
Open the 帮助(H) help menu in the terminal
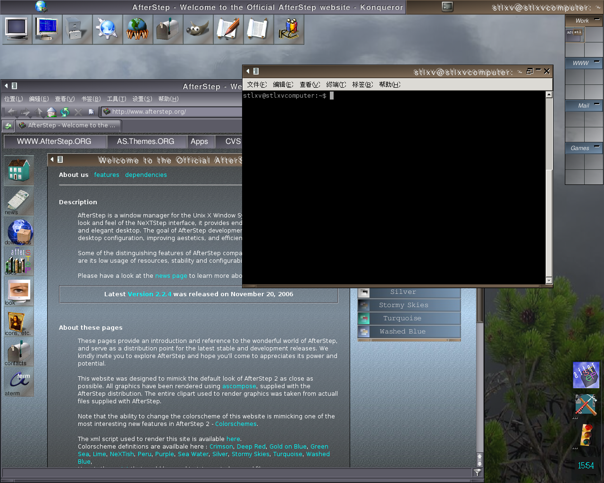389,84
